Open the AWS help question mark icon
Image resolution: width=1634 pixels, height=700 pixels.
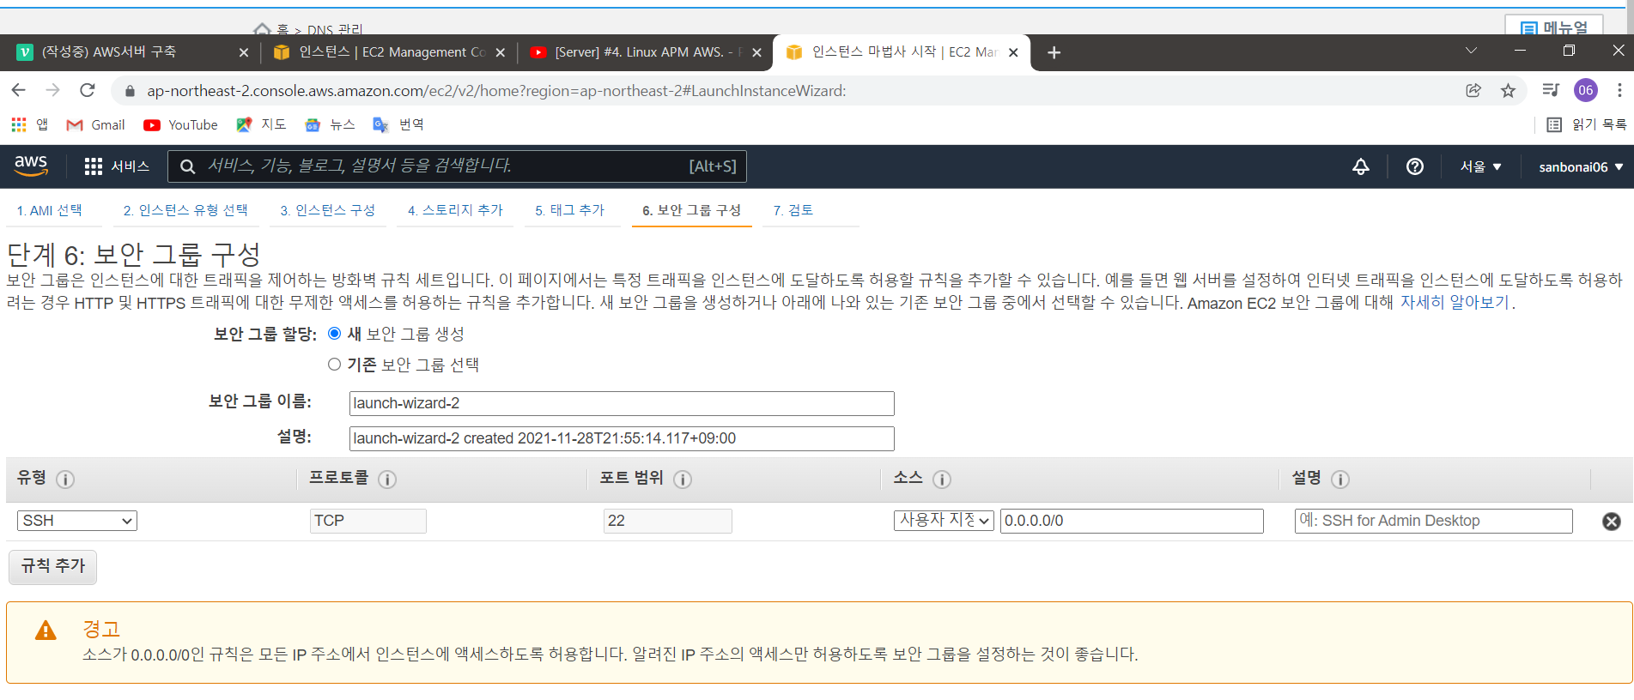pos(1414,166)
